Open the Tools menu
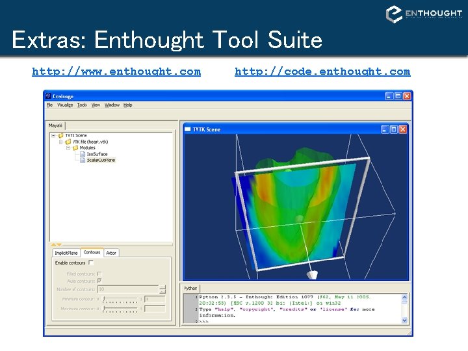The image size is (468, 351). (x=82, y=105)
